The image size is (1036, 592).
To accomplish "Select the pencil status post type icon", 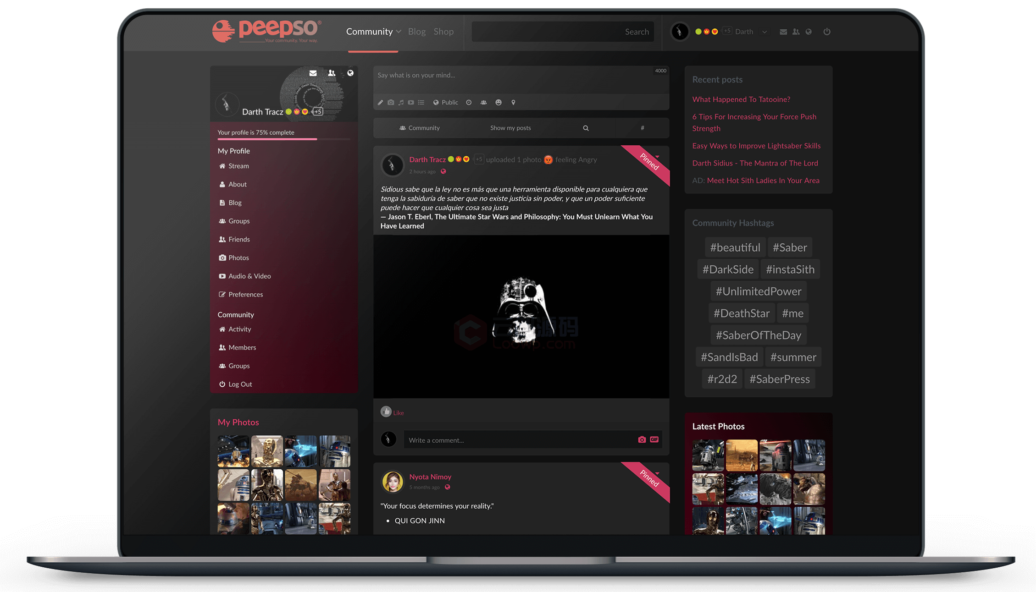I will coord(380,103).
